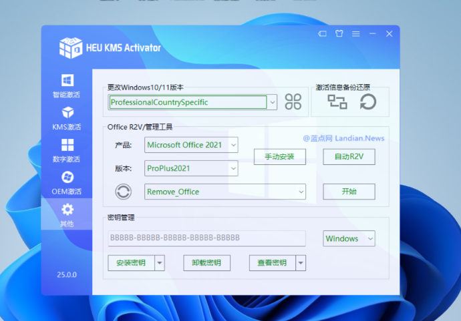Viewport: 461px width, 321px height.
Task: Expand the Microsoft Office 2021 product dropdown
Action: click(233, 145)
